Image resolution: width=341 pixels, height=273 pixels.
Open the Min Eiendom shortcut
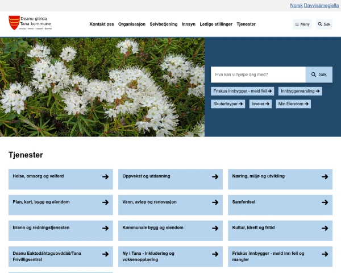(293, 104)
